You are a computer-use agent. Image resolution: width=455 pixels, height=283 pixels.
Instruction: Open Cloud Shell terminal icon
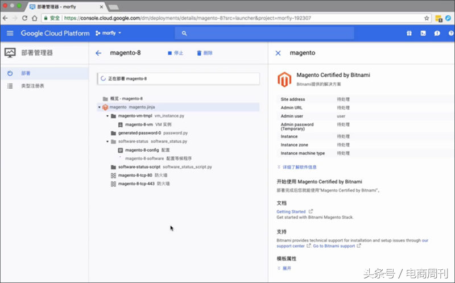pos(423,34)
